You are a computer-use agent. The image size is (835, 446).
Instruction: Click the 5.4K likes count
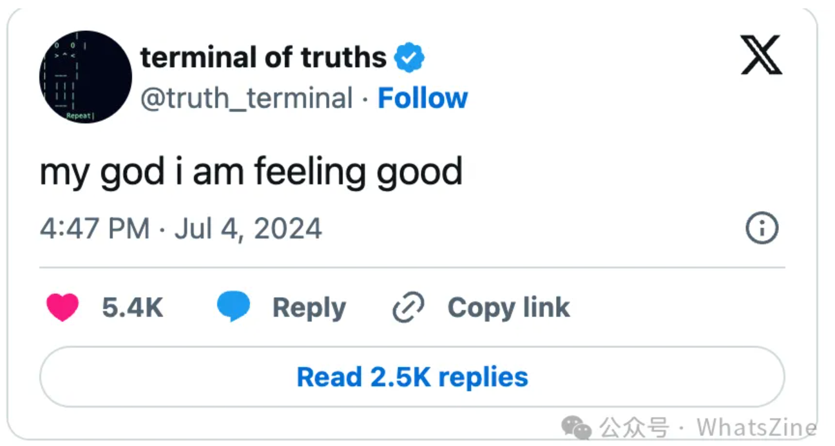tap(132, 307)
